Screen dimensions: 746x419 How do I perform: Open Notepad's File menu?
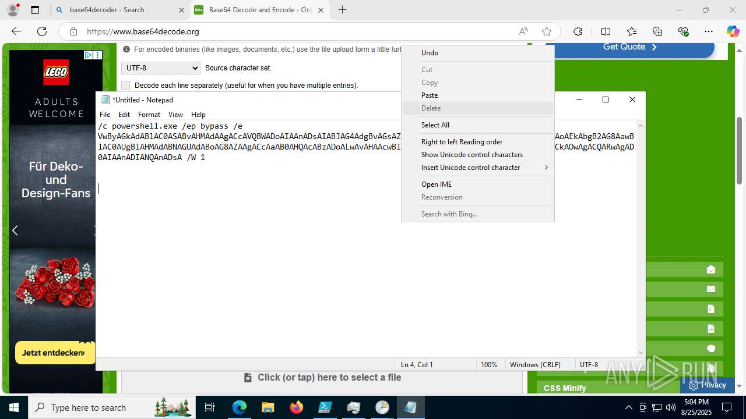tap(105, 115)
